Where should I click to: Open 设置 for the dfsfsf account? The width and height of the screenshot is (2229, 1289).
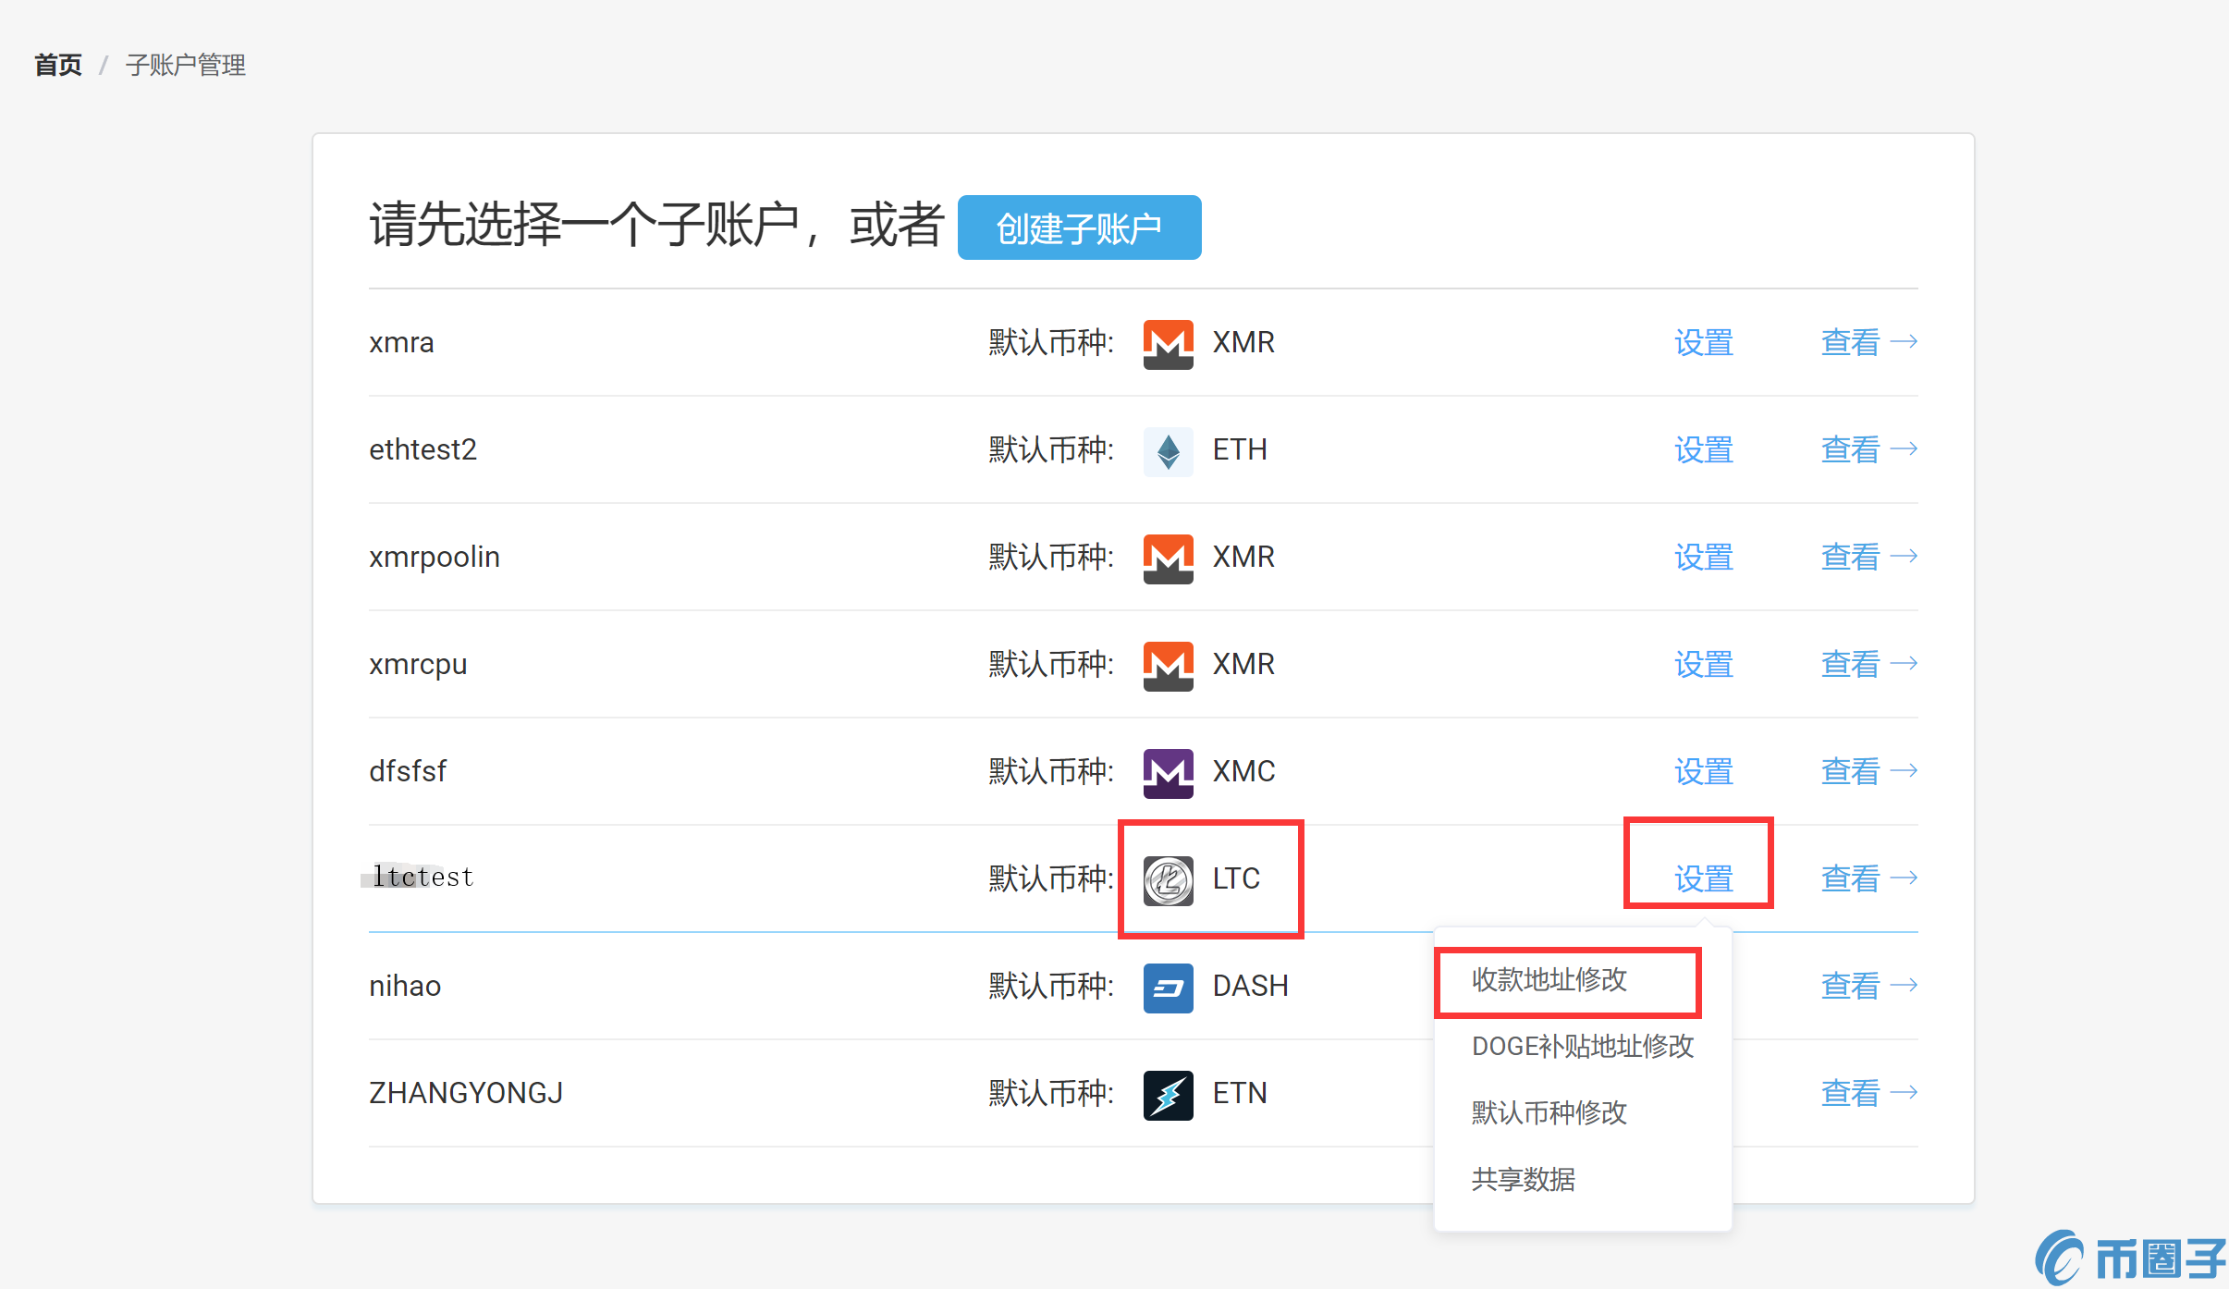(x=1703, y=772)
